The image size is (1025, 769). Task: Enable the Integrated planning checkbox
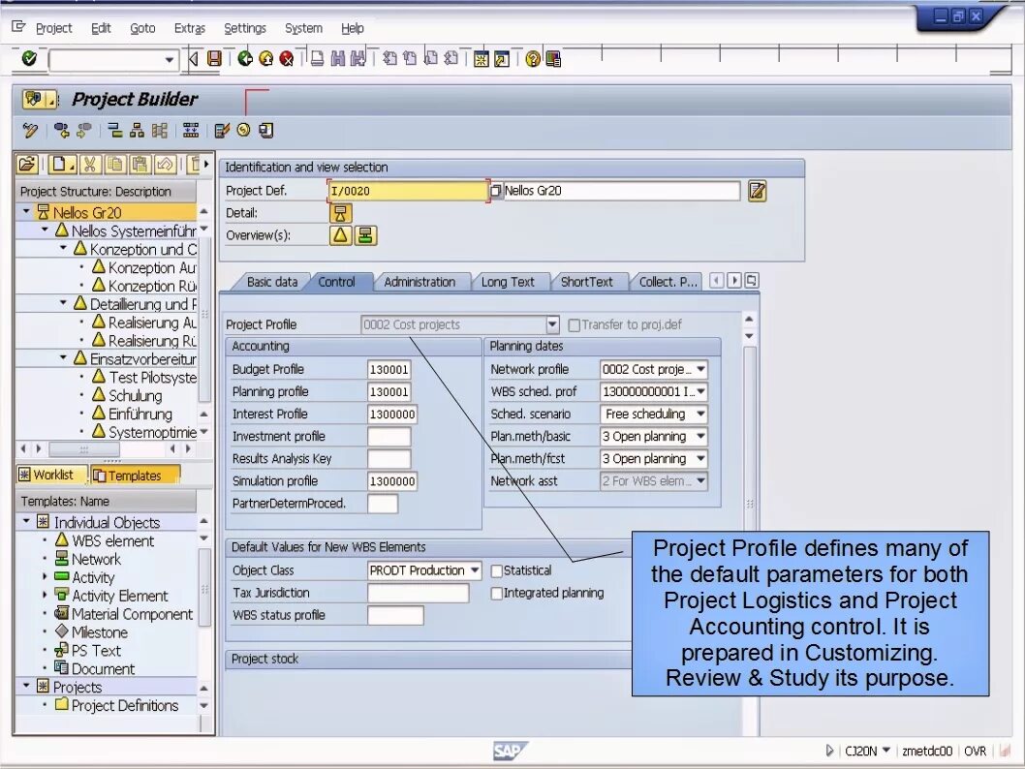click(x=496, y=594)
